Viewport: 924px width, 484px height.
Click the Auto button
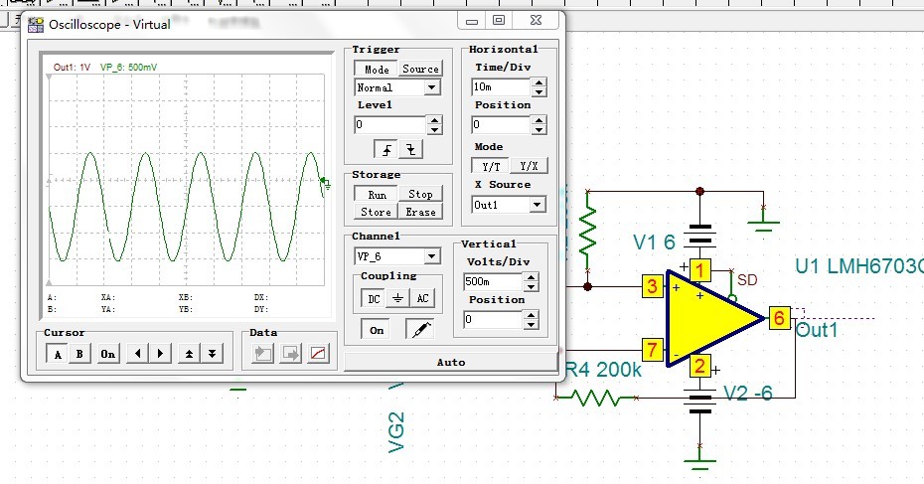[451, 362]
